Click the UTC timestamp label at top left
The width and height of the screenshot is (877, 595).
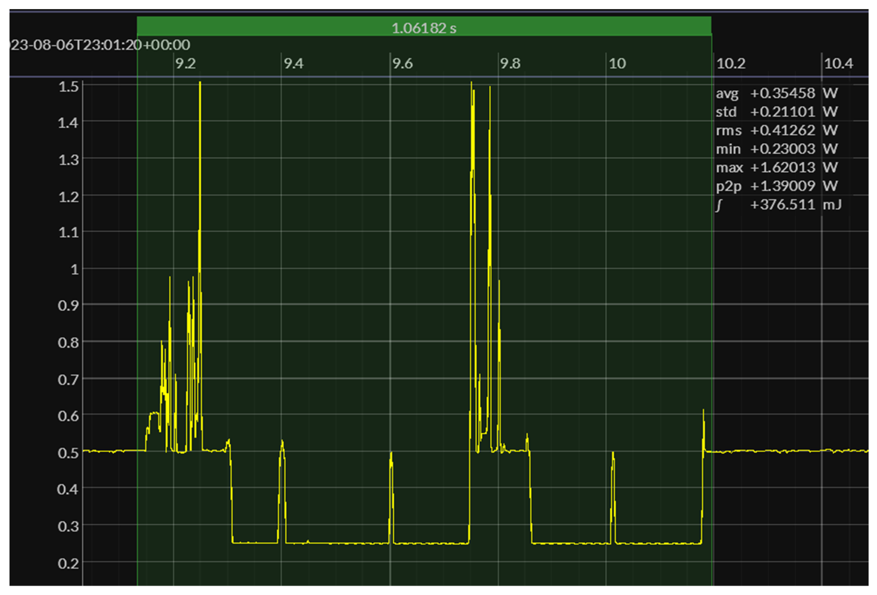[100, 45]
